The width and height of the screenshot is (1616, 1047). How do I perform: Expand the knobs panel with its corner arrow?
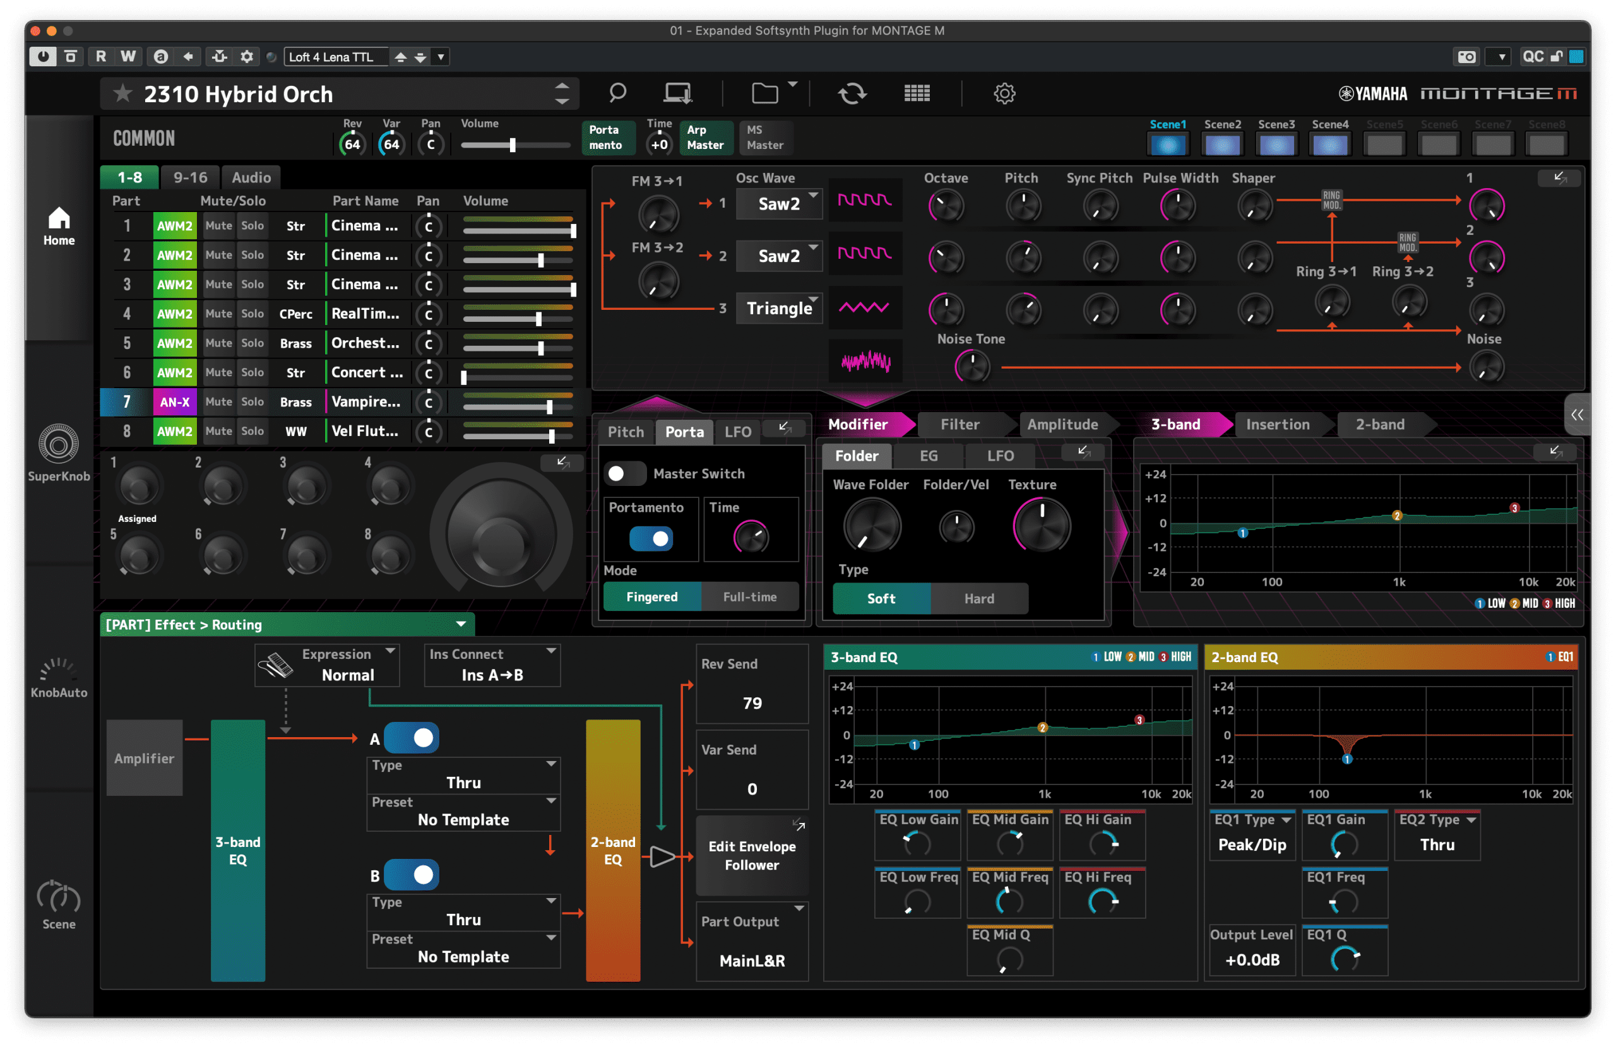pos(562,463)
